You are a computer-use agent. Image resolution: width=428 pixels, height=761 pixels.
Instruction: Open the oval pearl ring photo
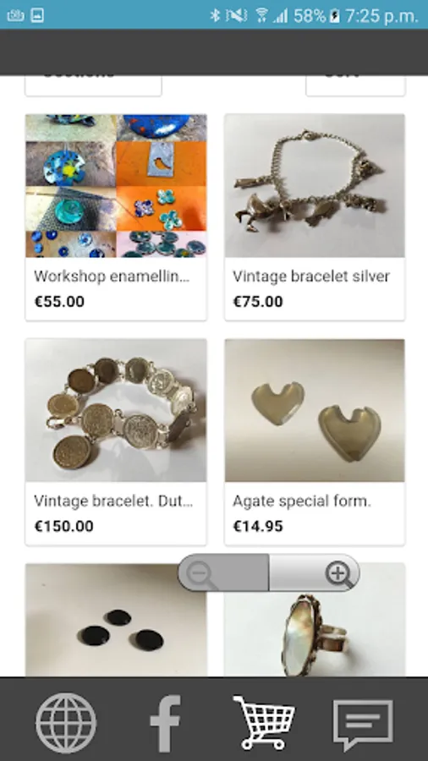tap(315, 620)
